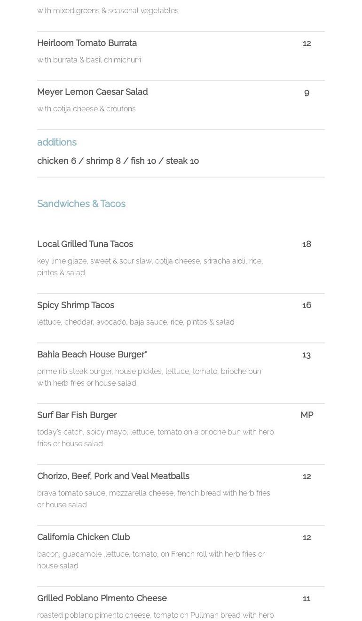Click the price 16 for Shrimp Tacos

pyautogui.click(x=307, y=305)
